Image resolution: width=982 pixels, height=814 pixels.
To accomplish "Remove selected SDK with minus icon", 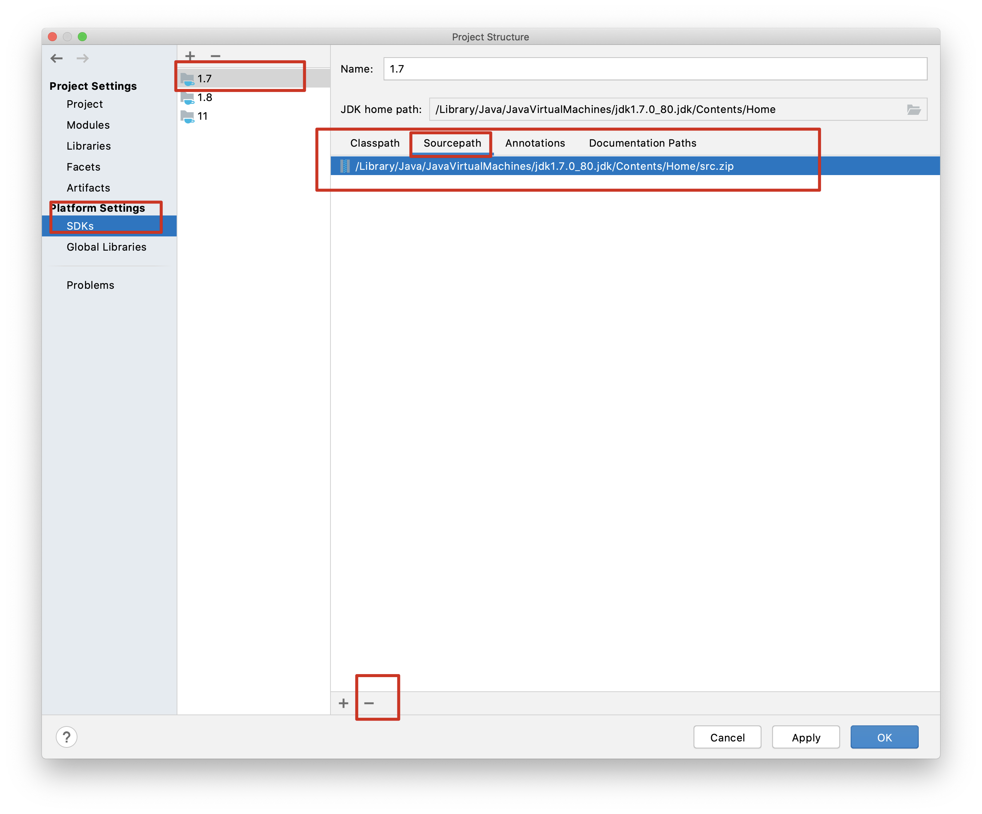I will pos(215,56).
